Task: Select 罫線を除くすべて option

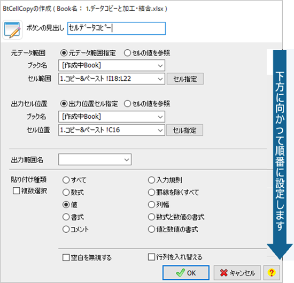Action: click(151, 193)
